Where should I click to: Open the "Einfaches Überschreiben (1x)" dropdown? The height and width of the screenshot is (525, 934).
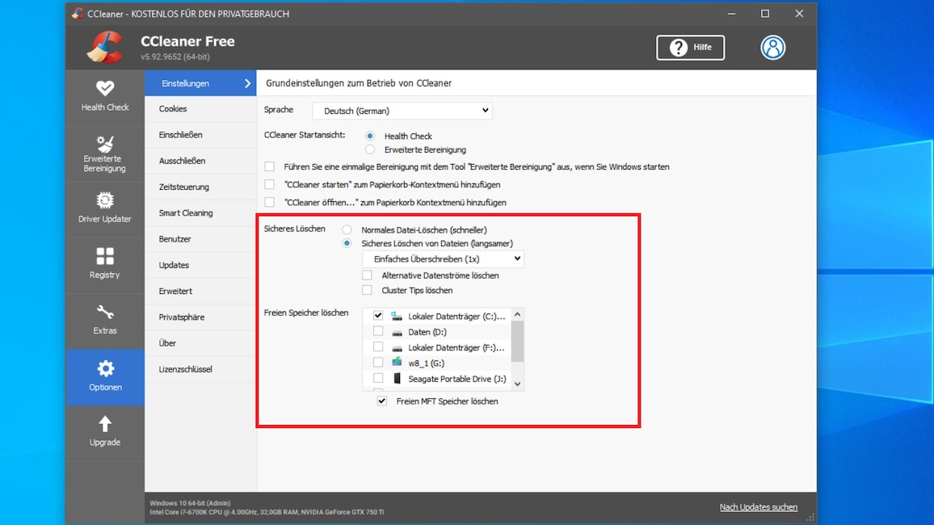443,258
